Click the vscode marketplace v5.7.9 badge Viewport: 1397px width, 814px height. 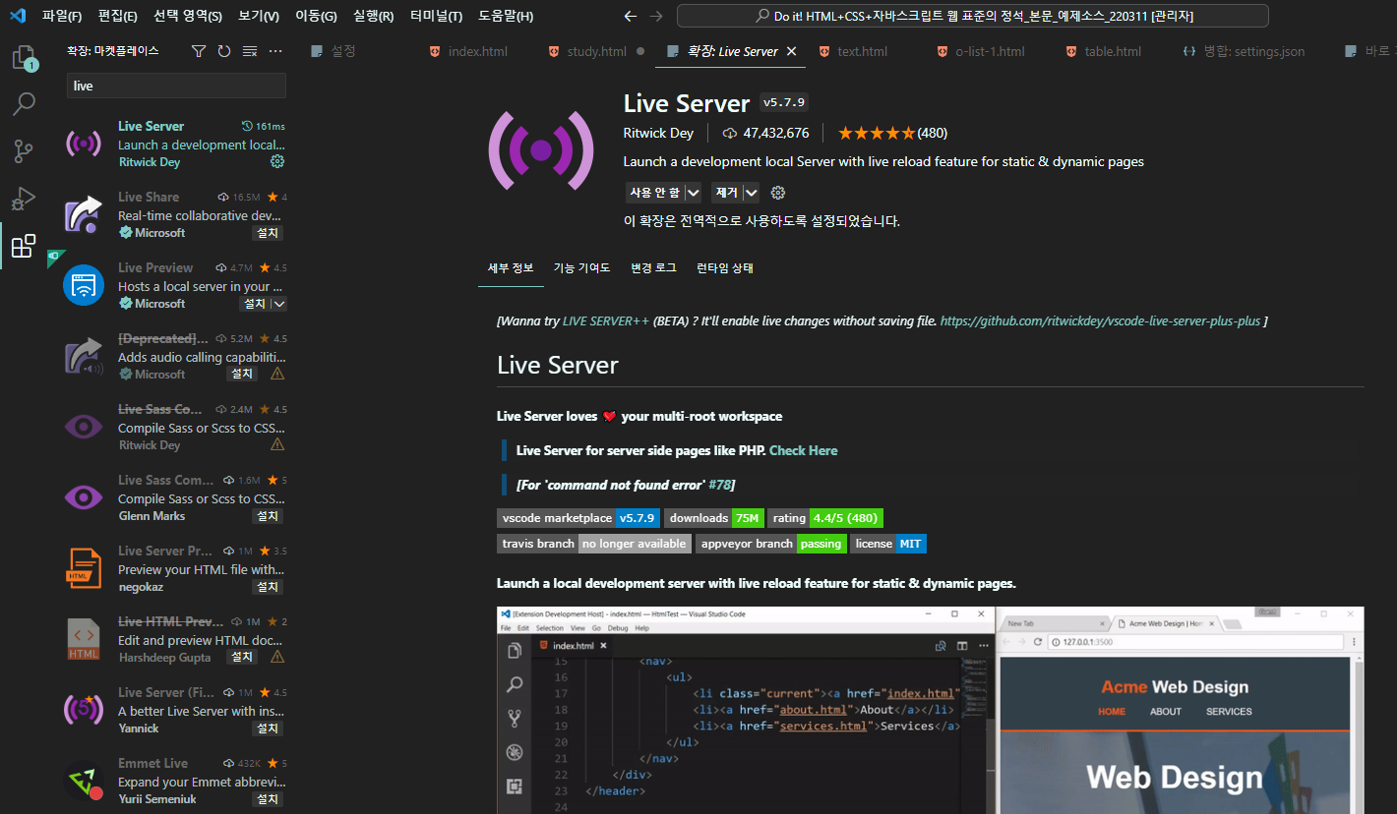click(578, 518)
